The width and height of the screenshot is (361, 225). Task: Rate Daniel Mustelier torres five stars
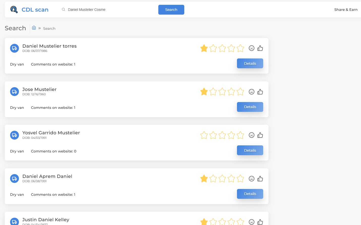(x=240, y=48)
